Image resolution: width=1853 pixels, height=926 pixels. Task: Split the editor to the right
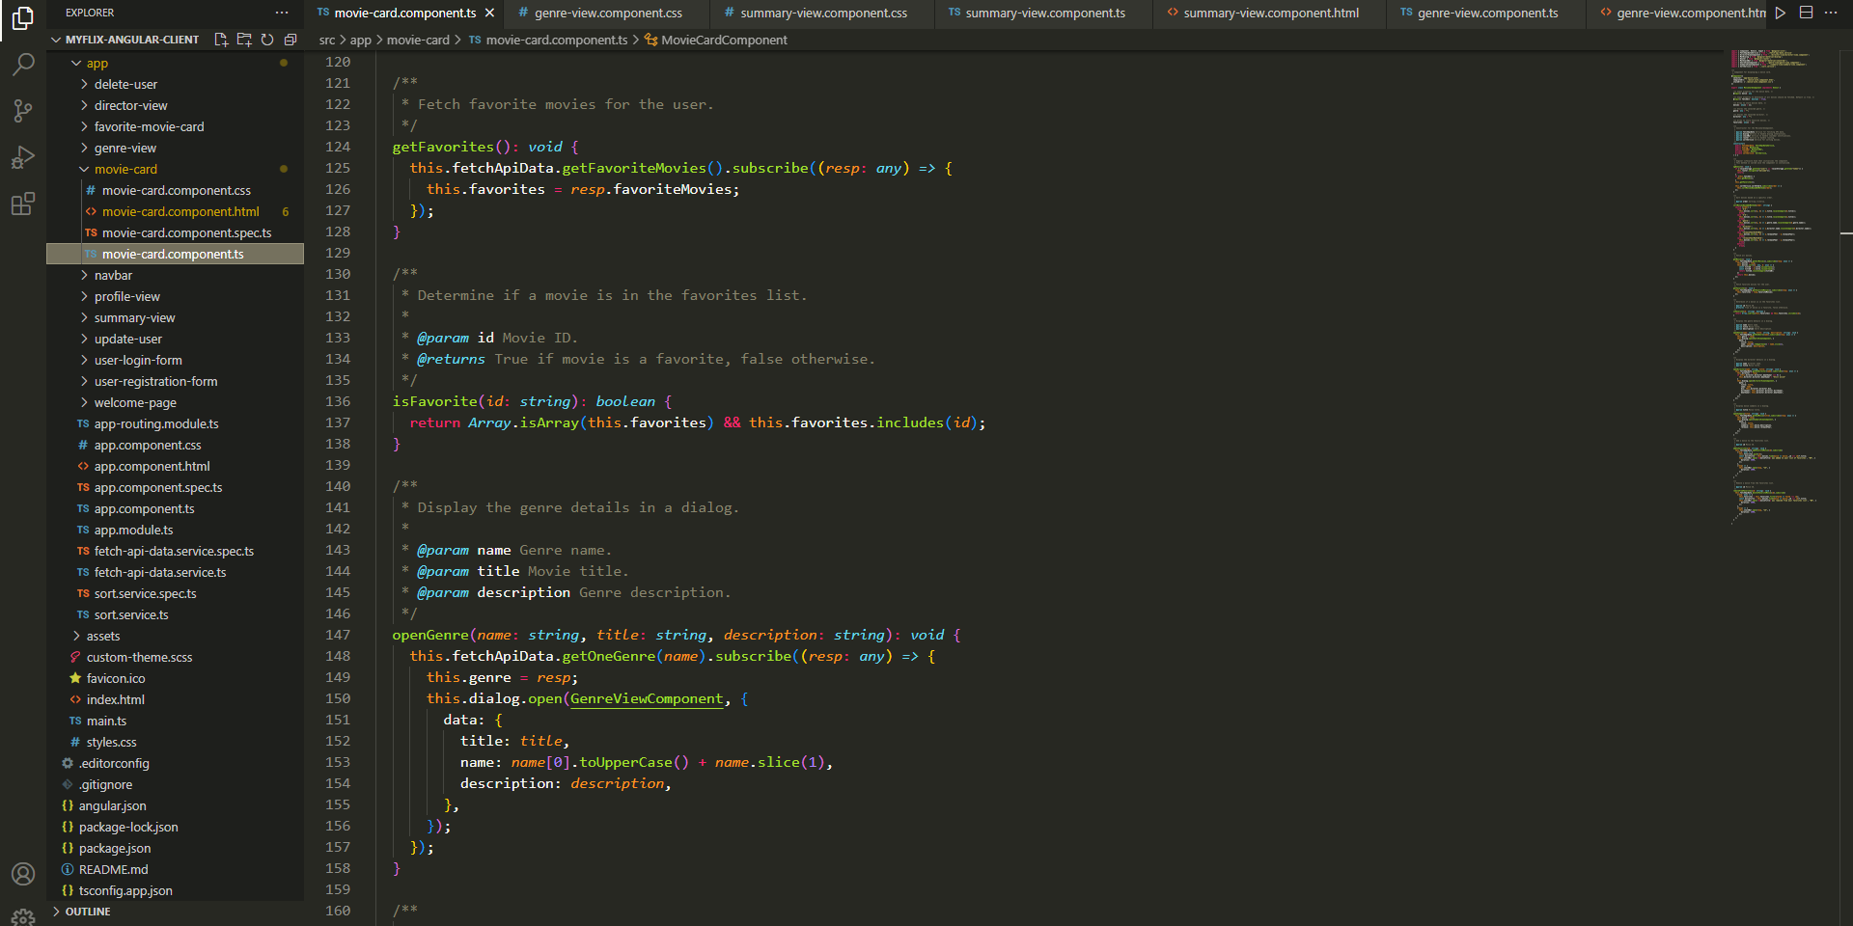1806,13
